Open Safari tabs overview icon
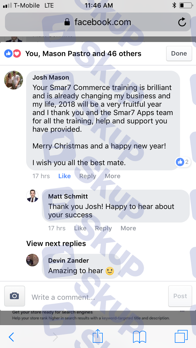This screenshot has width=196, height=348. pyautogui.click(x=181, y=337)
